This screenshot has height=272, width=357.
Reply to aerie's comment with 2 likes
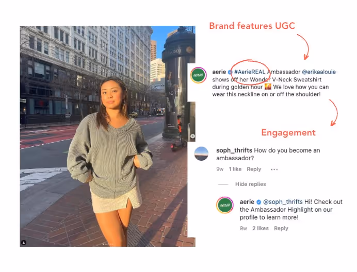[281, 228]
